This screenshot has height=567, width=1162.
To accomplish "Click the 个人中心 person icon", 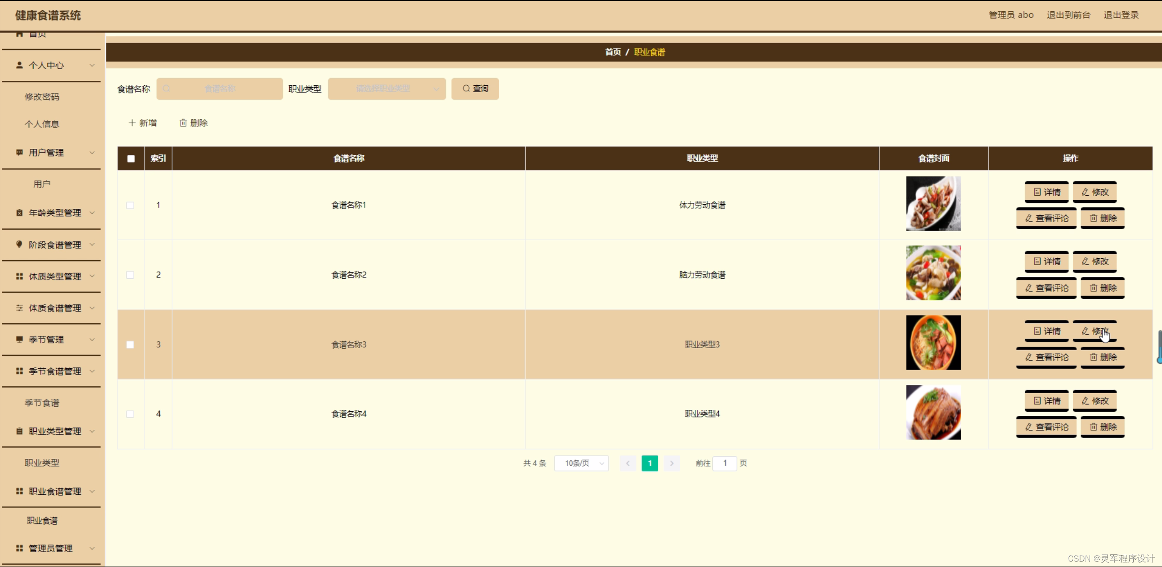I will click(x=19, y=65).
